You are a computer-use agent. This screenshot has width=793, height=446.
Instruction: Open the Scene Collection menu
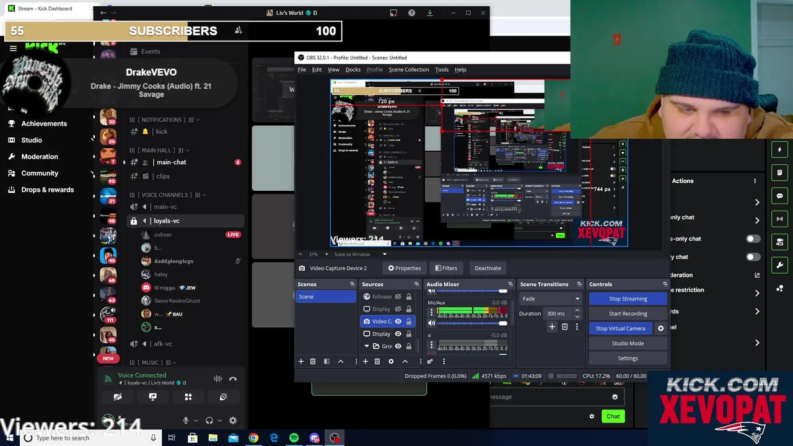pyautogui.click(x=408, y=69)
